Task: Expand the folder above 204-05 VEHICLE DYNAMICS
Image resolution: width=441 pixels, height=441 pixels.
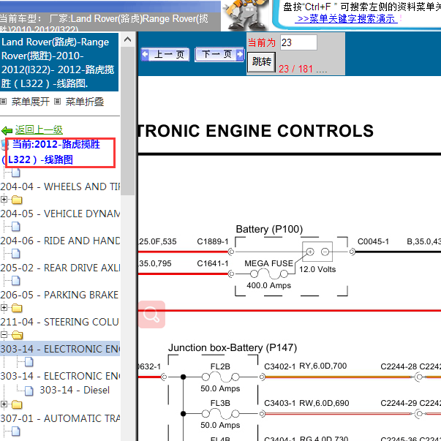Action: point(4,200)
